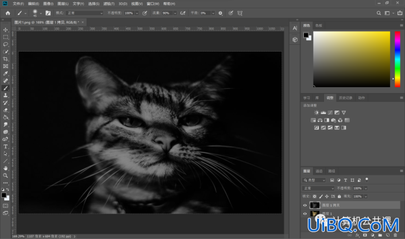This screenshot has width=405, height=239.
Task: Add a Brightness/Contrast adjustment
Action: pos(317,113)
